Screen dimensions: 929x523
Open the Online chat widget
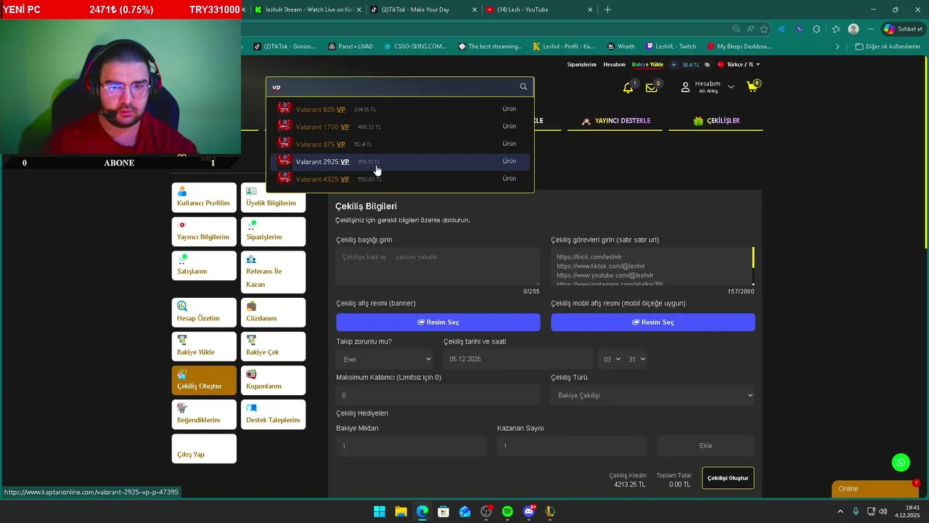pos(875,489)
